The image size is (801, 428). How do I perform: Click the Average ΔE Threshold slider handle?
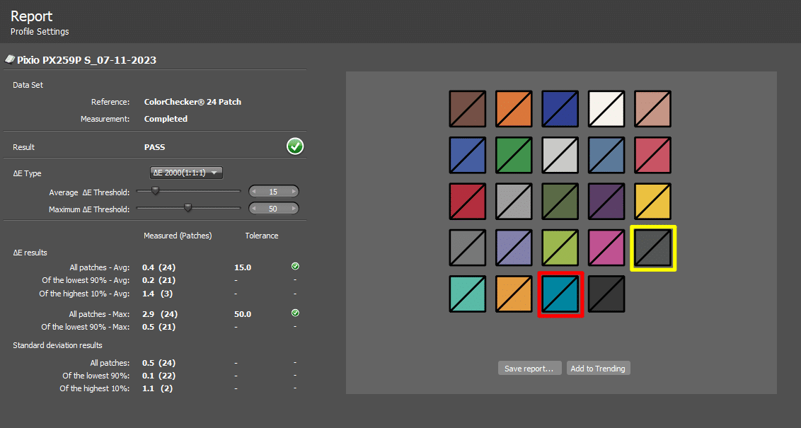[x=156, y=191]
